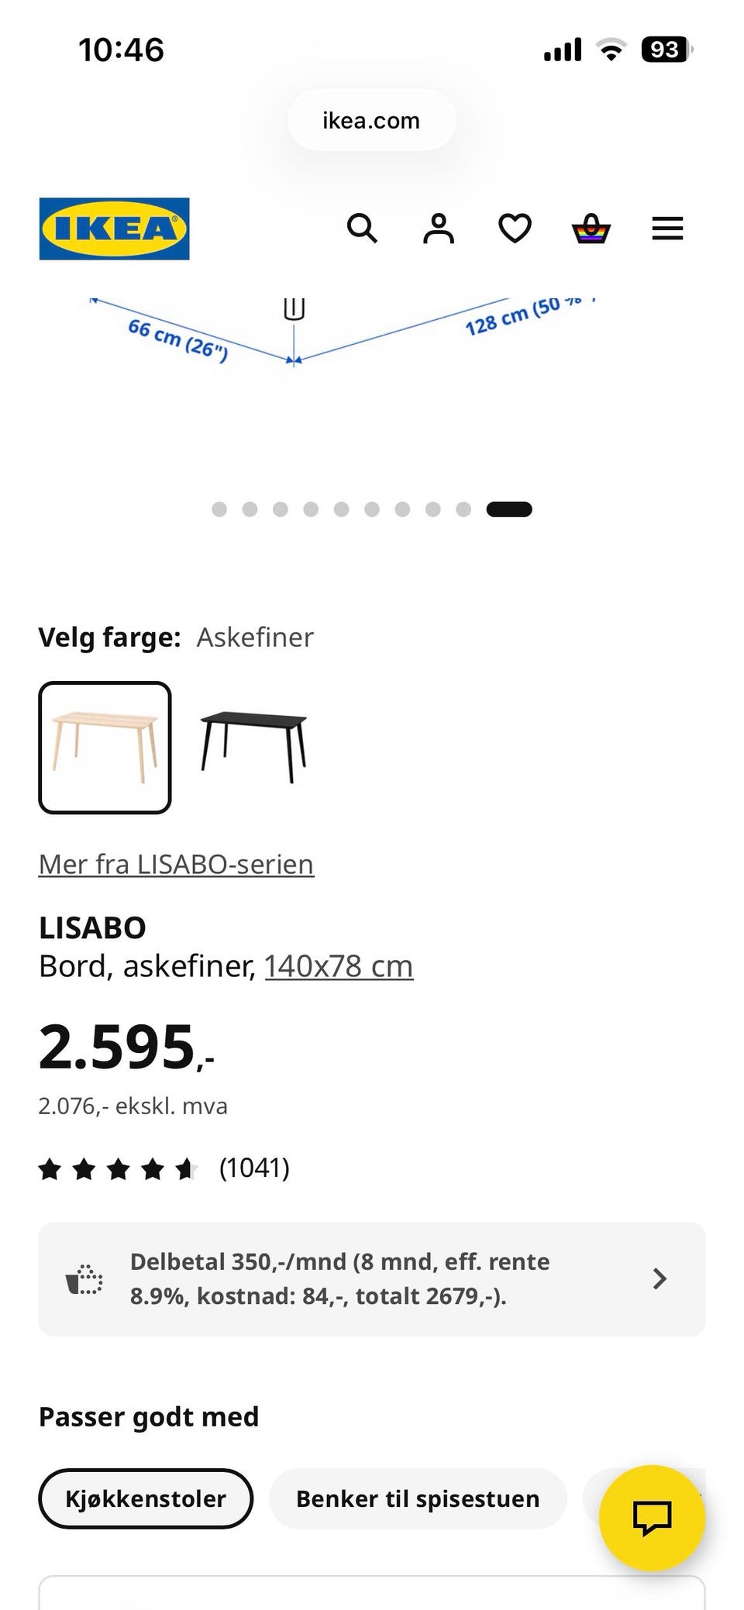Open the yellow chat bubble button
Image resolution: width=744 pixels, height=1610 pixels.
click(x=653, y=1518)
